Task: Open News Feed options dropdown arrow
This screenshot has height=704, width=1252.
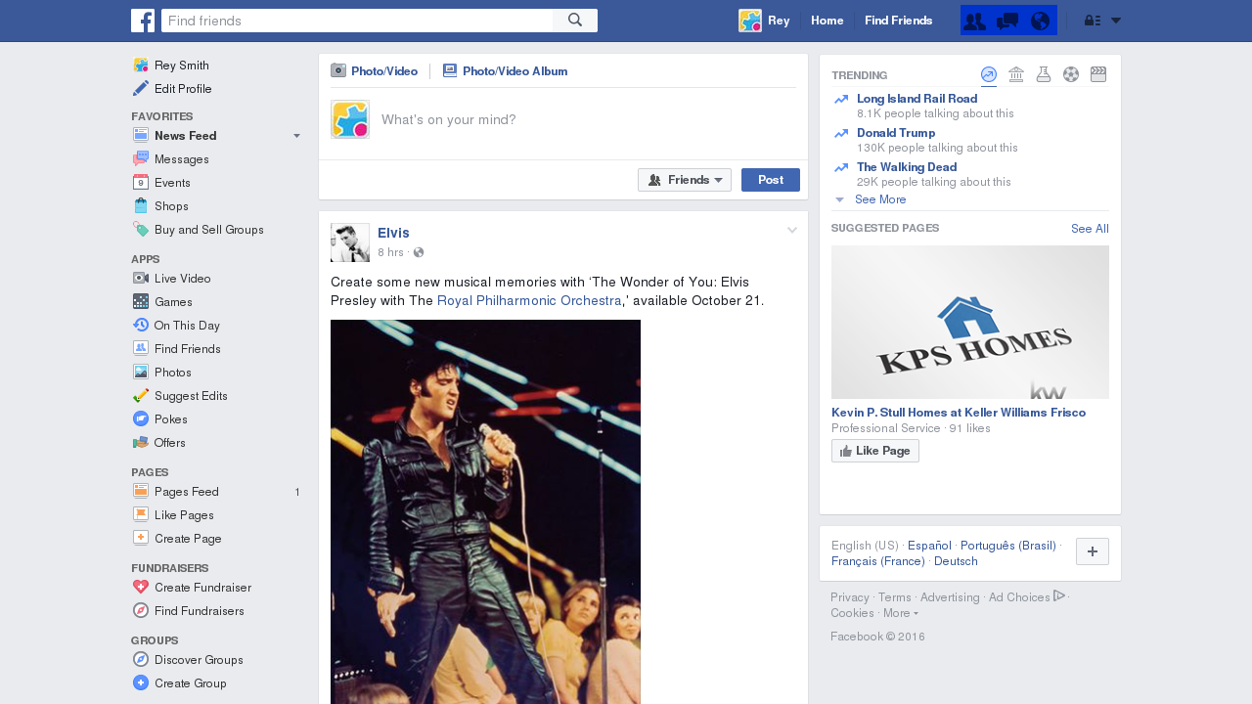Action: coord(296,136)
